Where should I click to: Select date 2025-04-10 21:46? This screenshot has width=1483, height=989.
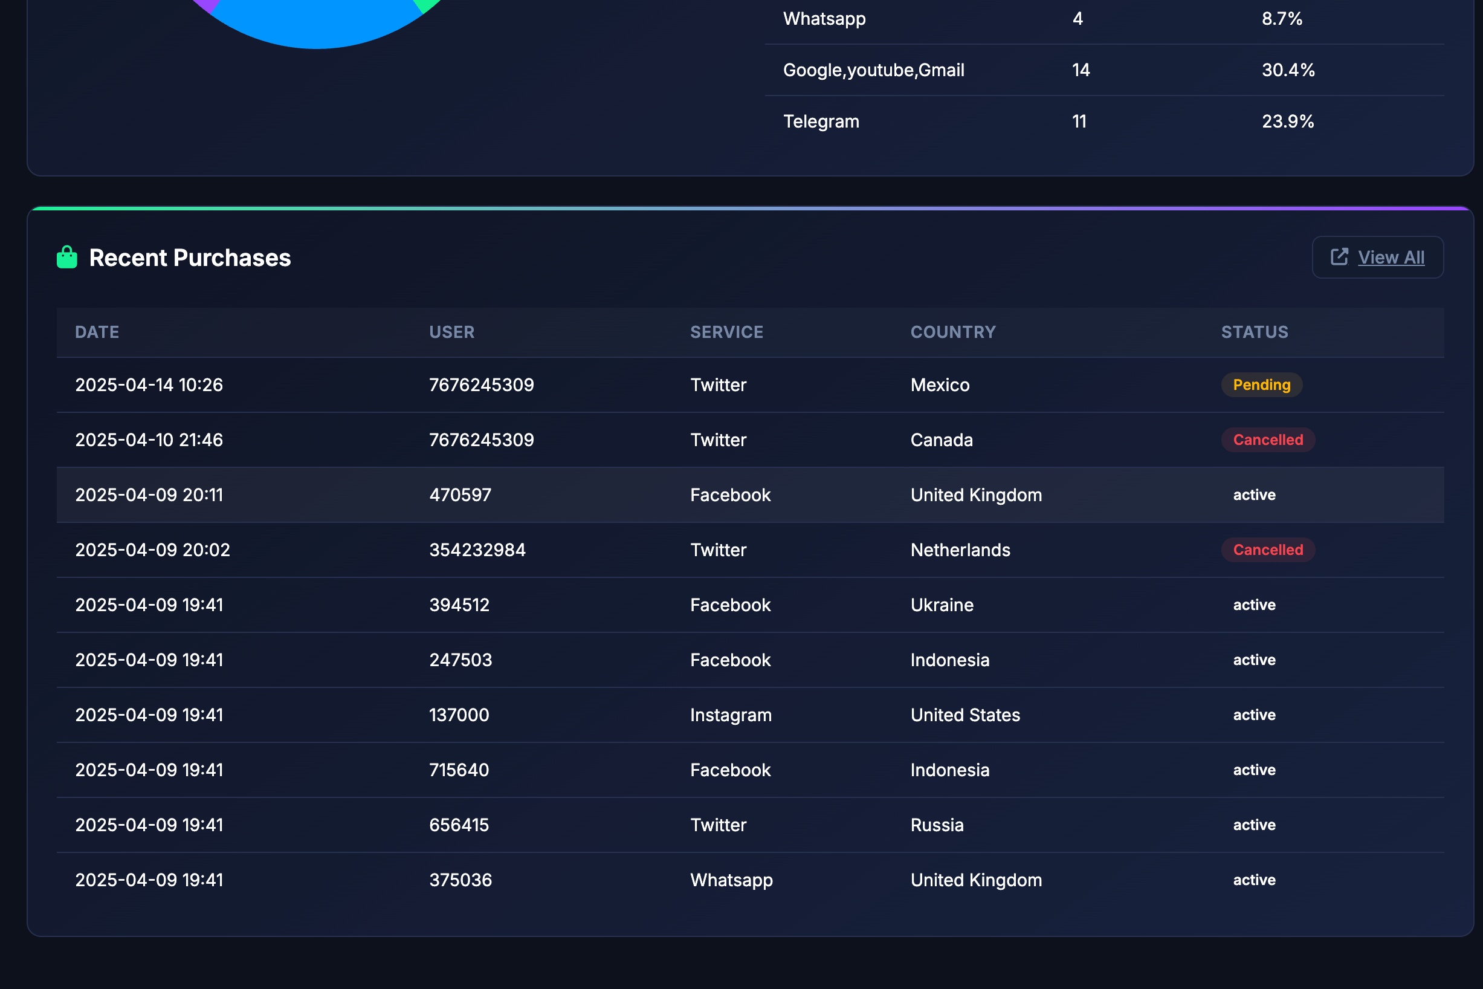149,439
